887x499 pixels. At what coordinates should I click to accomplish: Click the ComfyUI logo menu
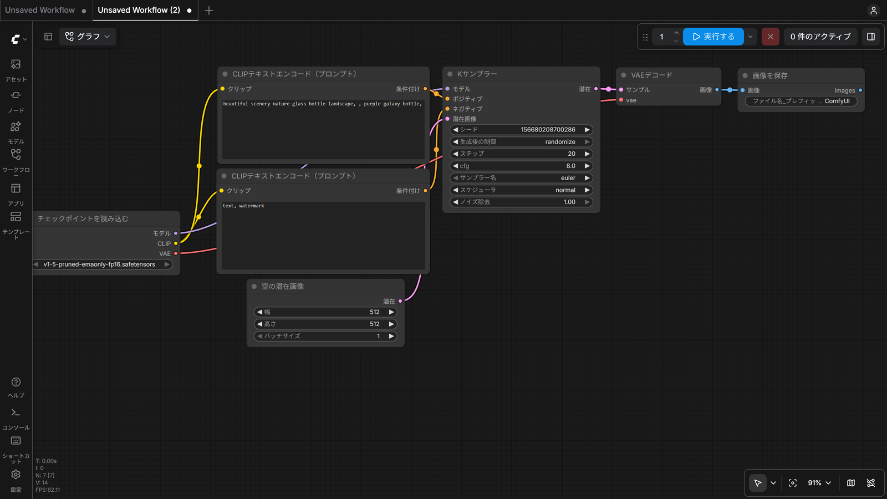[x=19, y=39]
